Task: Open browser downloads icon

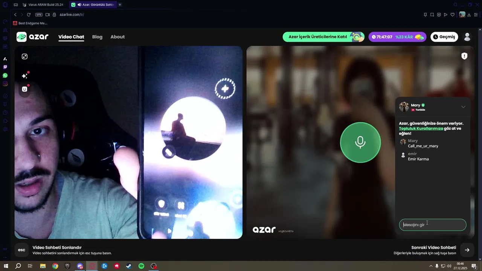Action: point(469,15)
